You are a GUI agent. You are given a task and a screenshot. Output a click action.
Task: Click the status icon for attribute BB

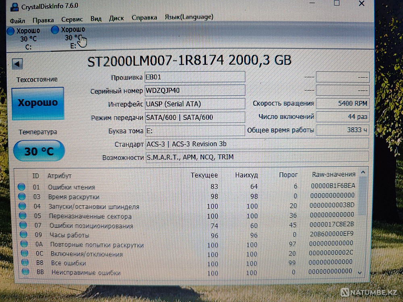(25, 271)
